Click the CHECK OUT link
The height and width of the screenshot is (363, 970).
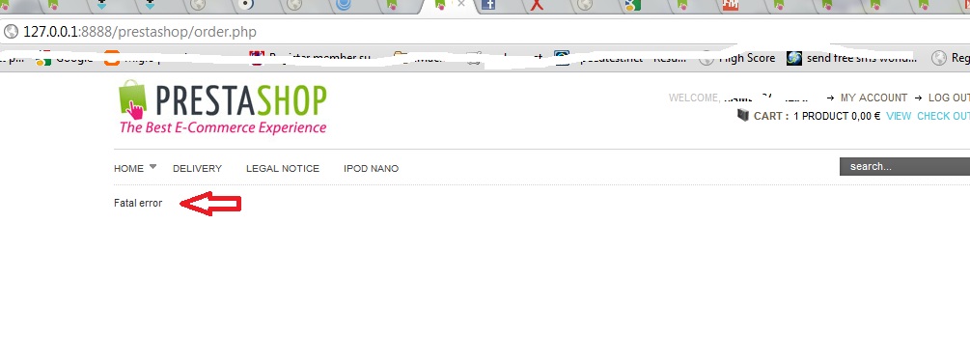click(943, 116)
